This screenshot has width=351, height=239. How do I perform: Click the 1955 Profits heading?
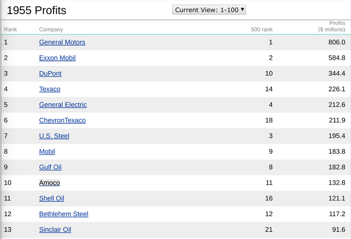pyautogui.click(x=36, y=10)
